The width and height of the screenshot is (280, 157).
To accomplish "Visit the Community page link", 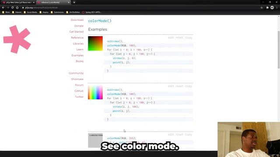I will coord(76,73).
